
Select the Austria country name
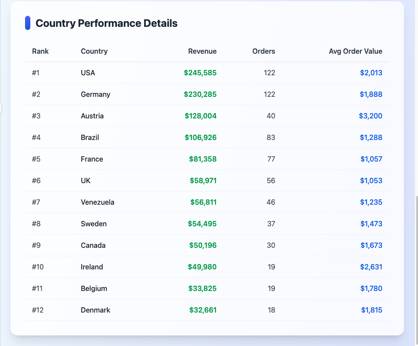coord(92,116)
